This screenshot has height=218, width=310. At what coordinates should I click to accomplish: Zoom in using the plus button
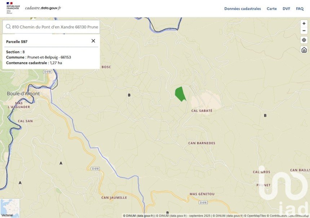coord(304,24)
